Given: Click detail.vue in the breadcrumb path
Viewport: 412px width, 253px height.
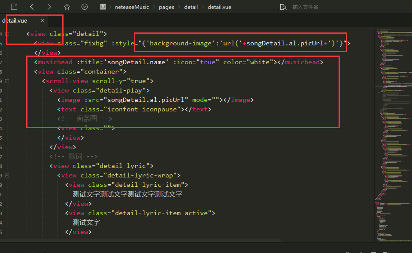Looking at the screenshot, I should [x=219, y=7].
